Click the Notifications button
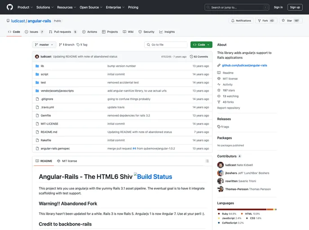This screenshot has height=230, width=309. [x=241, y=21]
